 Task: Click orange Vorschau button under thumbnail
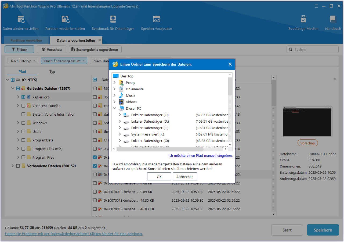[308, 143]
